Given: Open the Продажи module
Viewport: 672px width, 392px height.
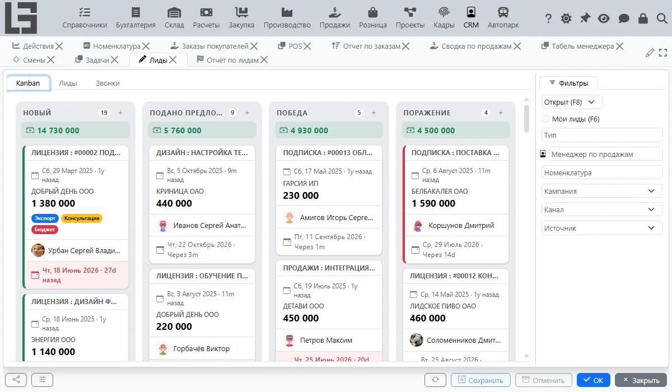Looking at the screenshot, I should (335, 18).
